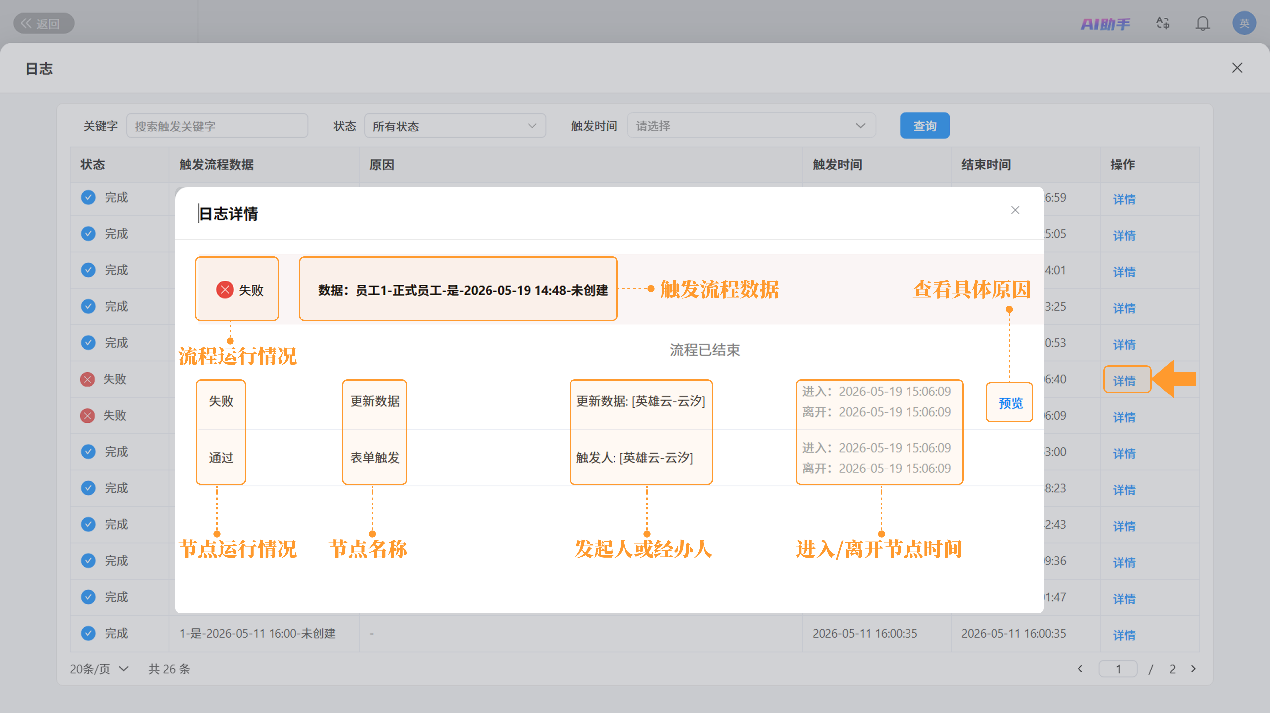Screen dimensions: 1270x713
Task: Click the 完成 check icon in row ending 3:25
Action: pos(88,306)
